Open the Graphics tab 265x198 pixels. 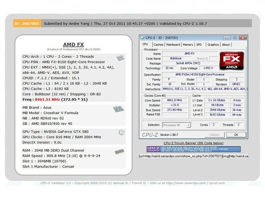[x=213, y=45]
